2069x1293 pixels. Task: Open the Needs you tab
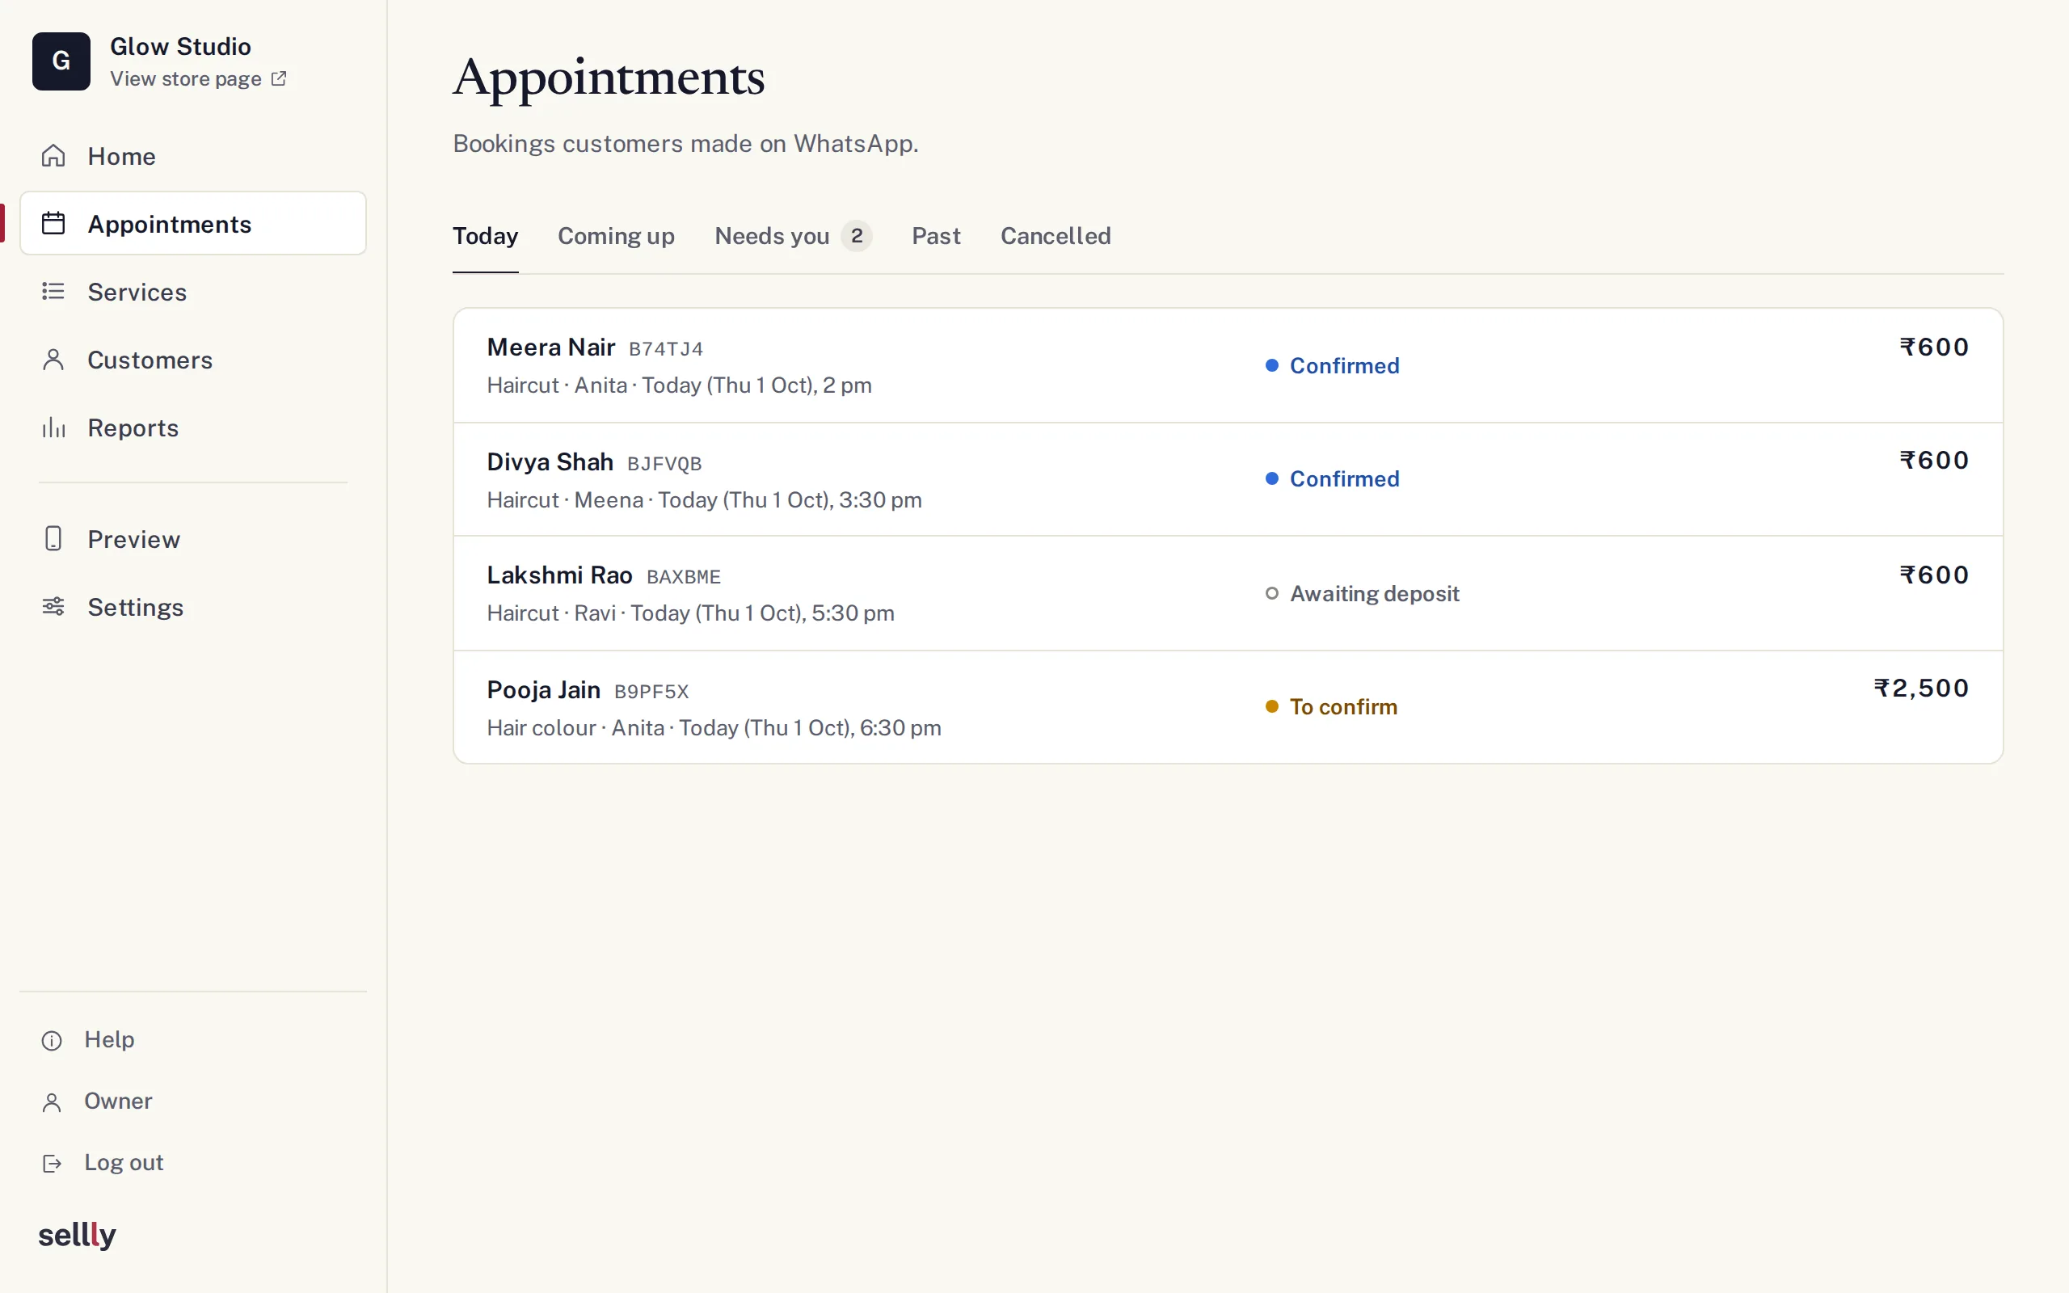coord(794,236)
